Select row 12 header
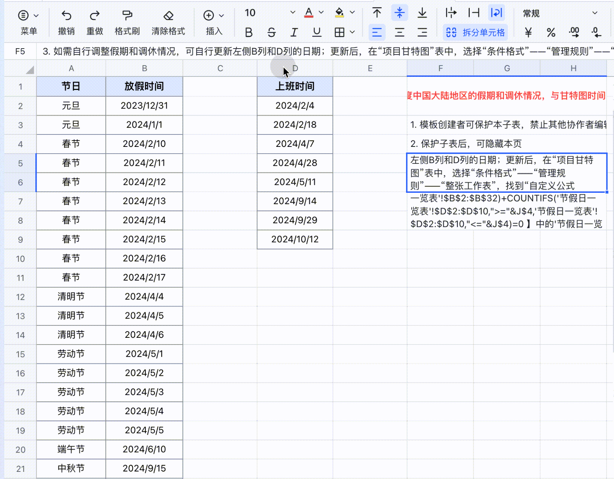 (20, 297)
